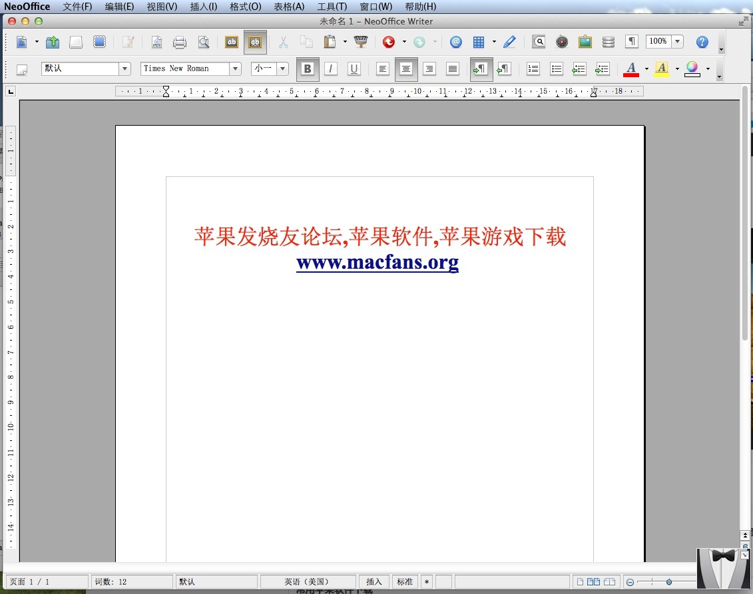The height and width of the screenshot is (594, 753).
Task: Decrease the paragraph indent
Action: pyautogui.click(x=579, y=69)
